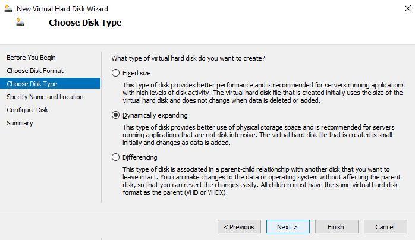Click the Dynamically expanding label text
This screenshot has height=240, width=415.
click(155, 115)
